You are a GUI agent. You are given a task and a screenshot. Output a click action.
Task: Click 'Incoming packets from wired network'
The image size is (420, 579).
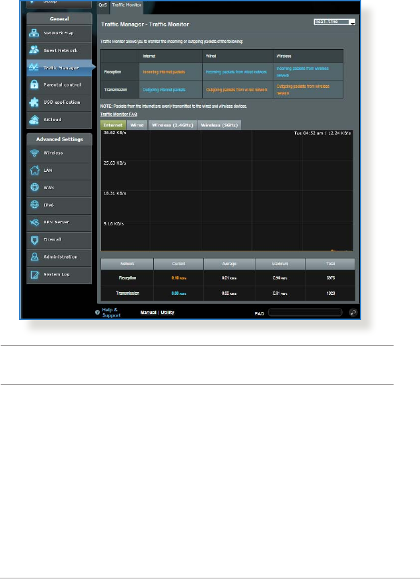pos(236,72)
